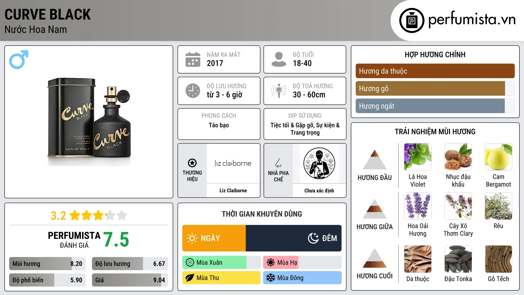Click the Trải nghiệm mùi hương heading
Screen dimensions: 524x295
(435, 132)
